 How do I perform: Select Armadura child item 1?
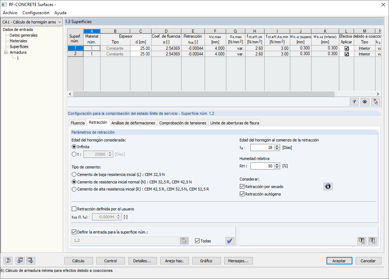(18, 58)
